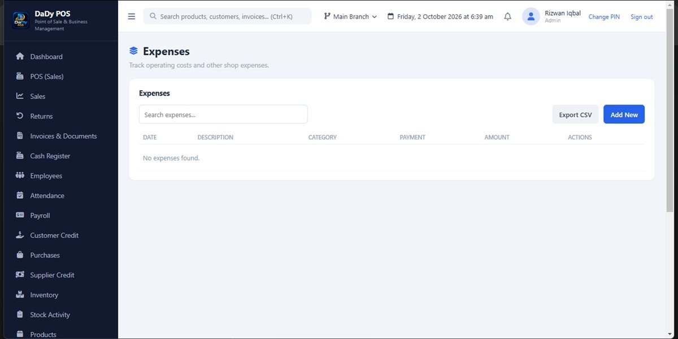Click the POS (Sales) receipt icon
This screenshot has height=339, width=678.
coord(20,76)
